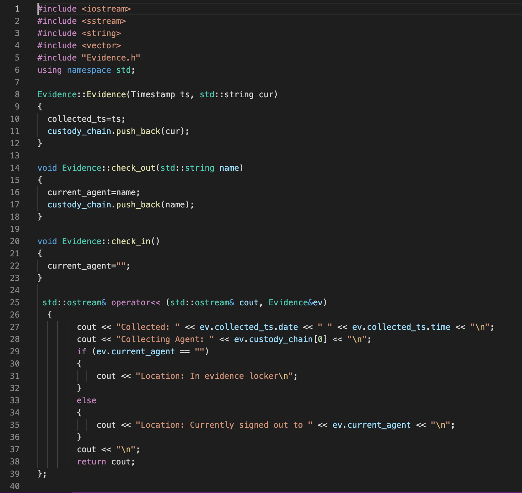The image size is (522, 493).
Task: Click 'ev.collected_ts.time' expression
Action: [401, 327]
